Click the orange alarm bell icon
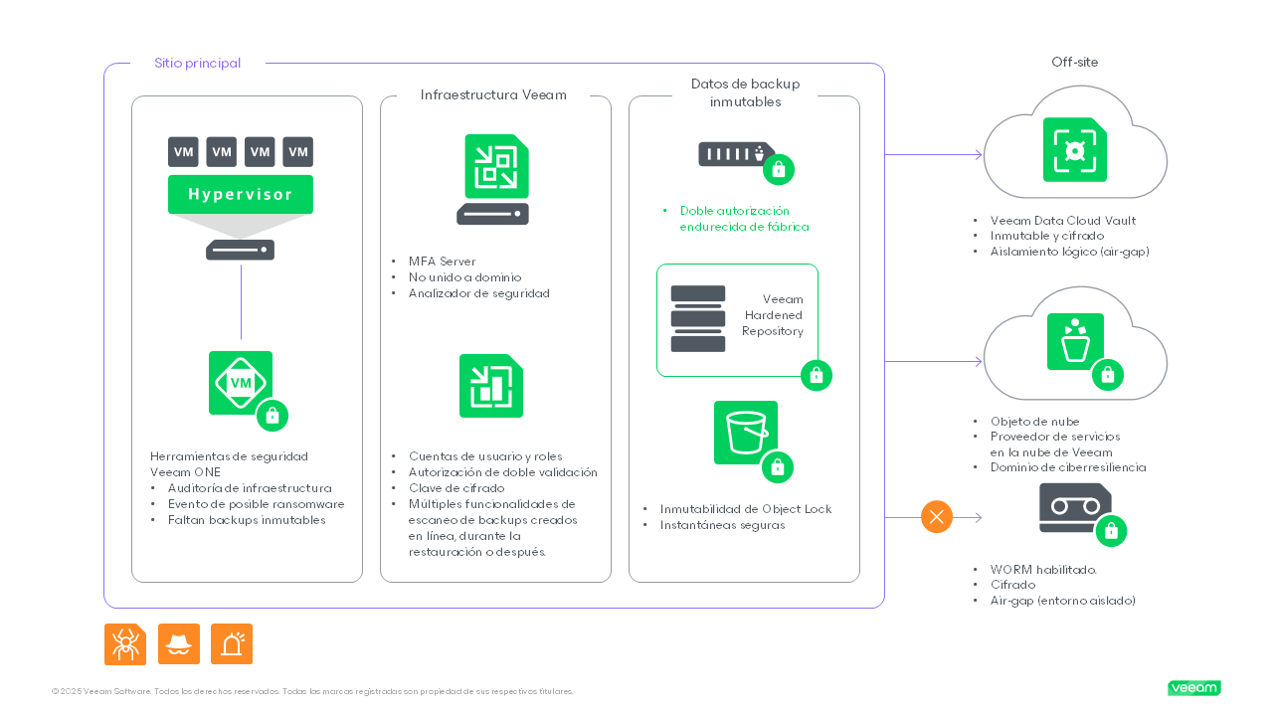 coord(231,643)
